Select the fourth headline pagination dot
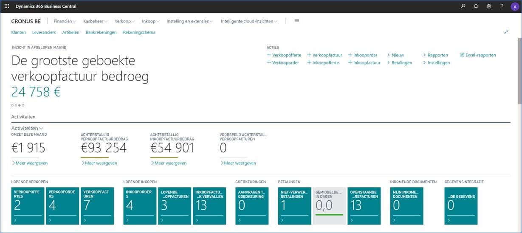This screenshot has width=522, height=233. pos(23,105)
